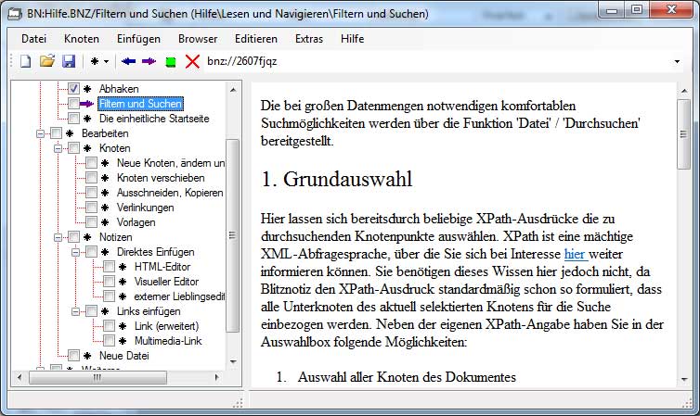Click the '1. Grundauswahl' heading

coord(337,179)
